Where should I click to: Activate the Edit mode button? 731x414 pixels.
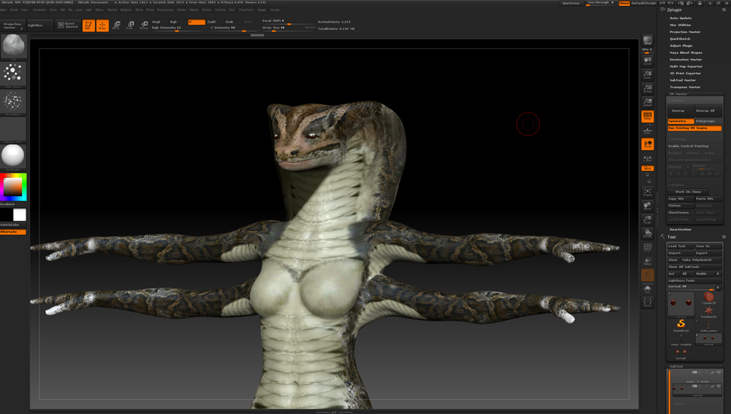[88, 26]
